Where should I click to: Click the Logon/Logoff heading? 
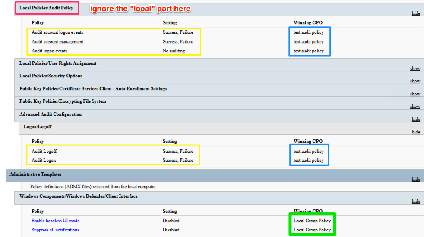pyautogui.click(x=38, y=127)
